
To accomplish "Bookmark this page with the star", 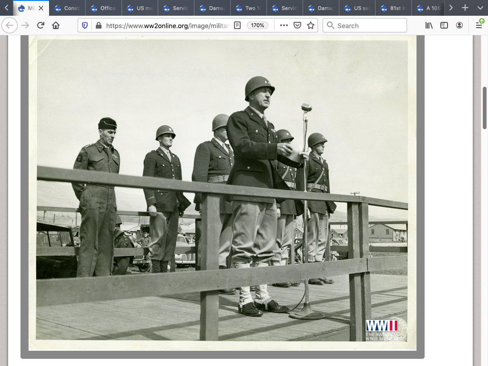I will click(311, 25).
